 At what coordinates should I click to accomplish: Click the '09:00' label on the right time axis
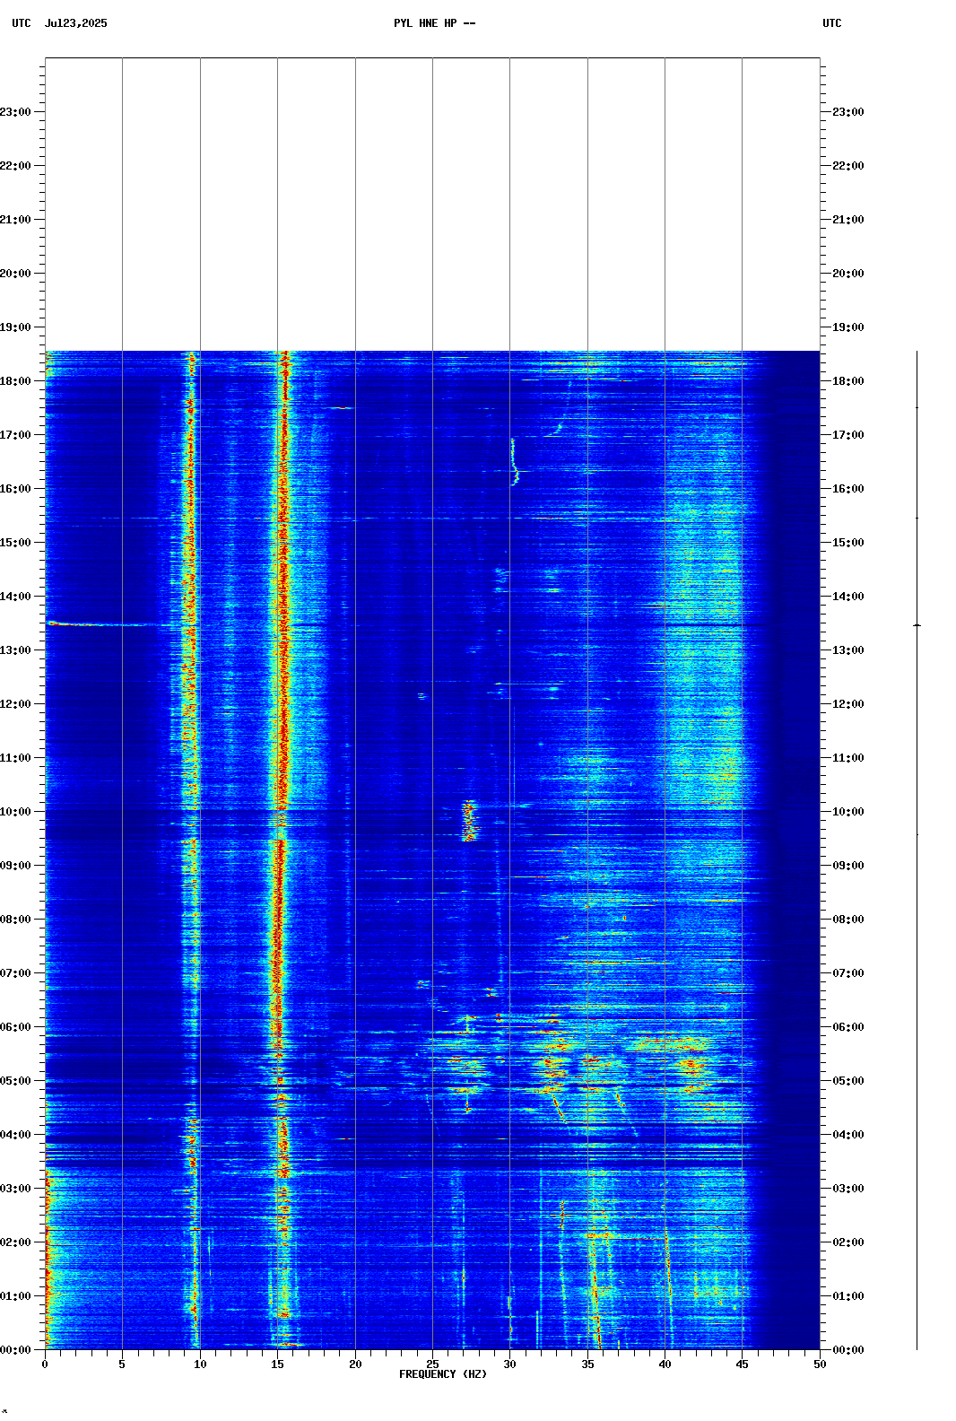point(848,866)
